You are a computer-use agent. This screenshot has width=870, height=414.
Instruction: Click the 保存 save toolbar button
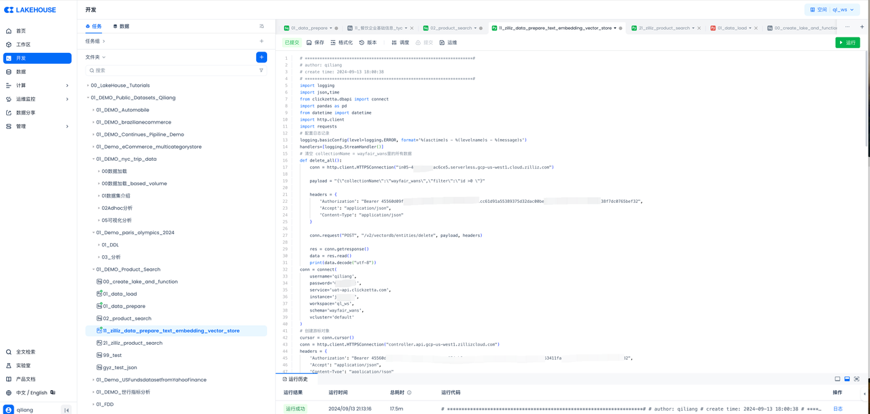[x=315, y=43]
